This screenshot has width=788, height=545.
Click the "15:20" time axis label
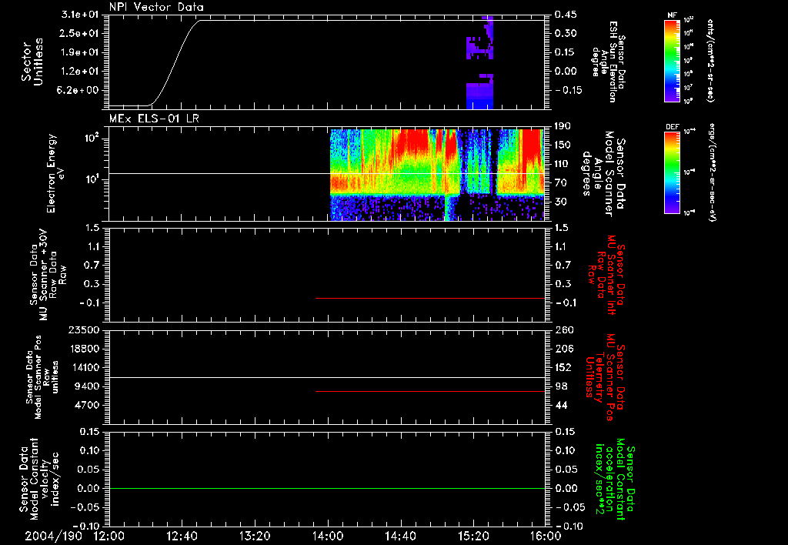pos(473,536)
